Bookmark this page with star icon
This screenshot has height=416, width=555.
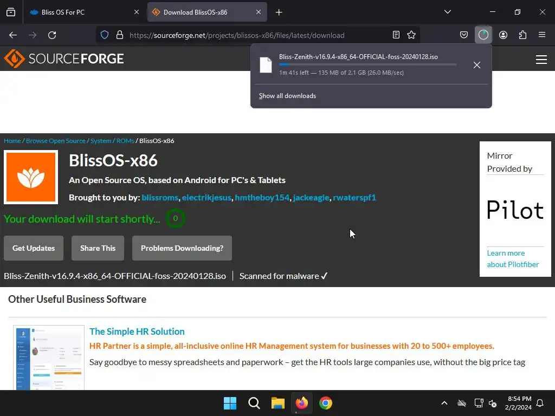point(411,35)
